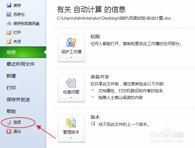Screen dimensions: 195x148
Task: Expand the 检查问题 dropdown arrow
Action: point(71,98)
